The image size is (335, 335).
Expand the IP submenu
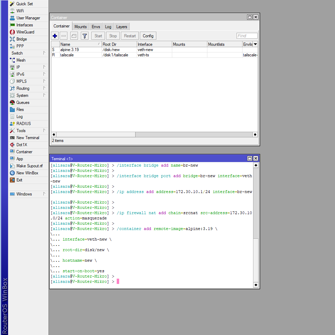click(28, 67)
